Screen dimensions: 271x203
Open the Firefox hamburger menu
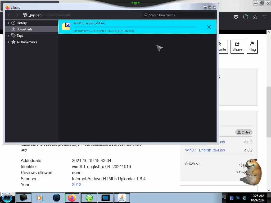click(265, 17)
